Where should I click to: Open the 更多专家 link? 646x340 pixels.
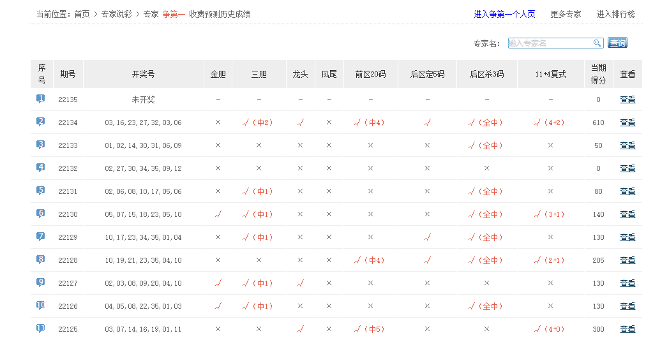pyautogui.click(x=566, y=14)
